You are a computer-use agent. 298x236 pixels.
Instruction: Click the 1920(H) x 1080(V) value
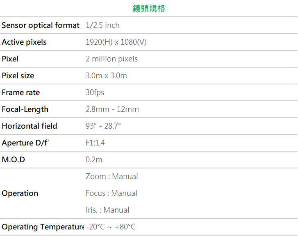(x=116, y=42)
